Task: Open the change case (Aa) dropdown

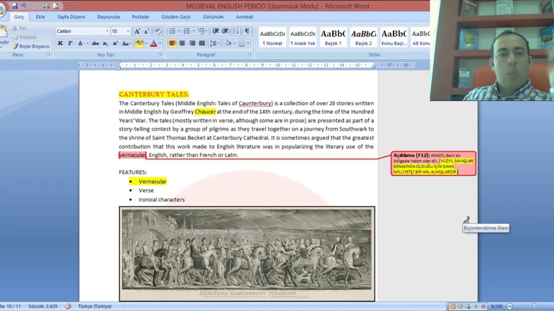Action: pyautogui.click(x=126, y=43)
